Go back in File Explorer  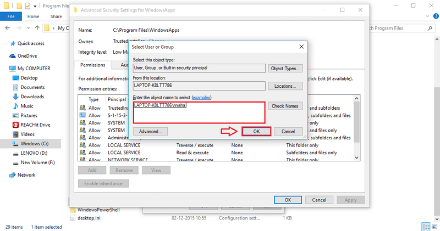8,28
